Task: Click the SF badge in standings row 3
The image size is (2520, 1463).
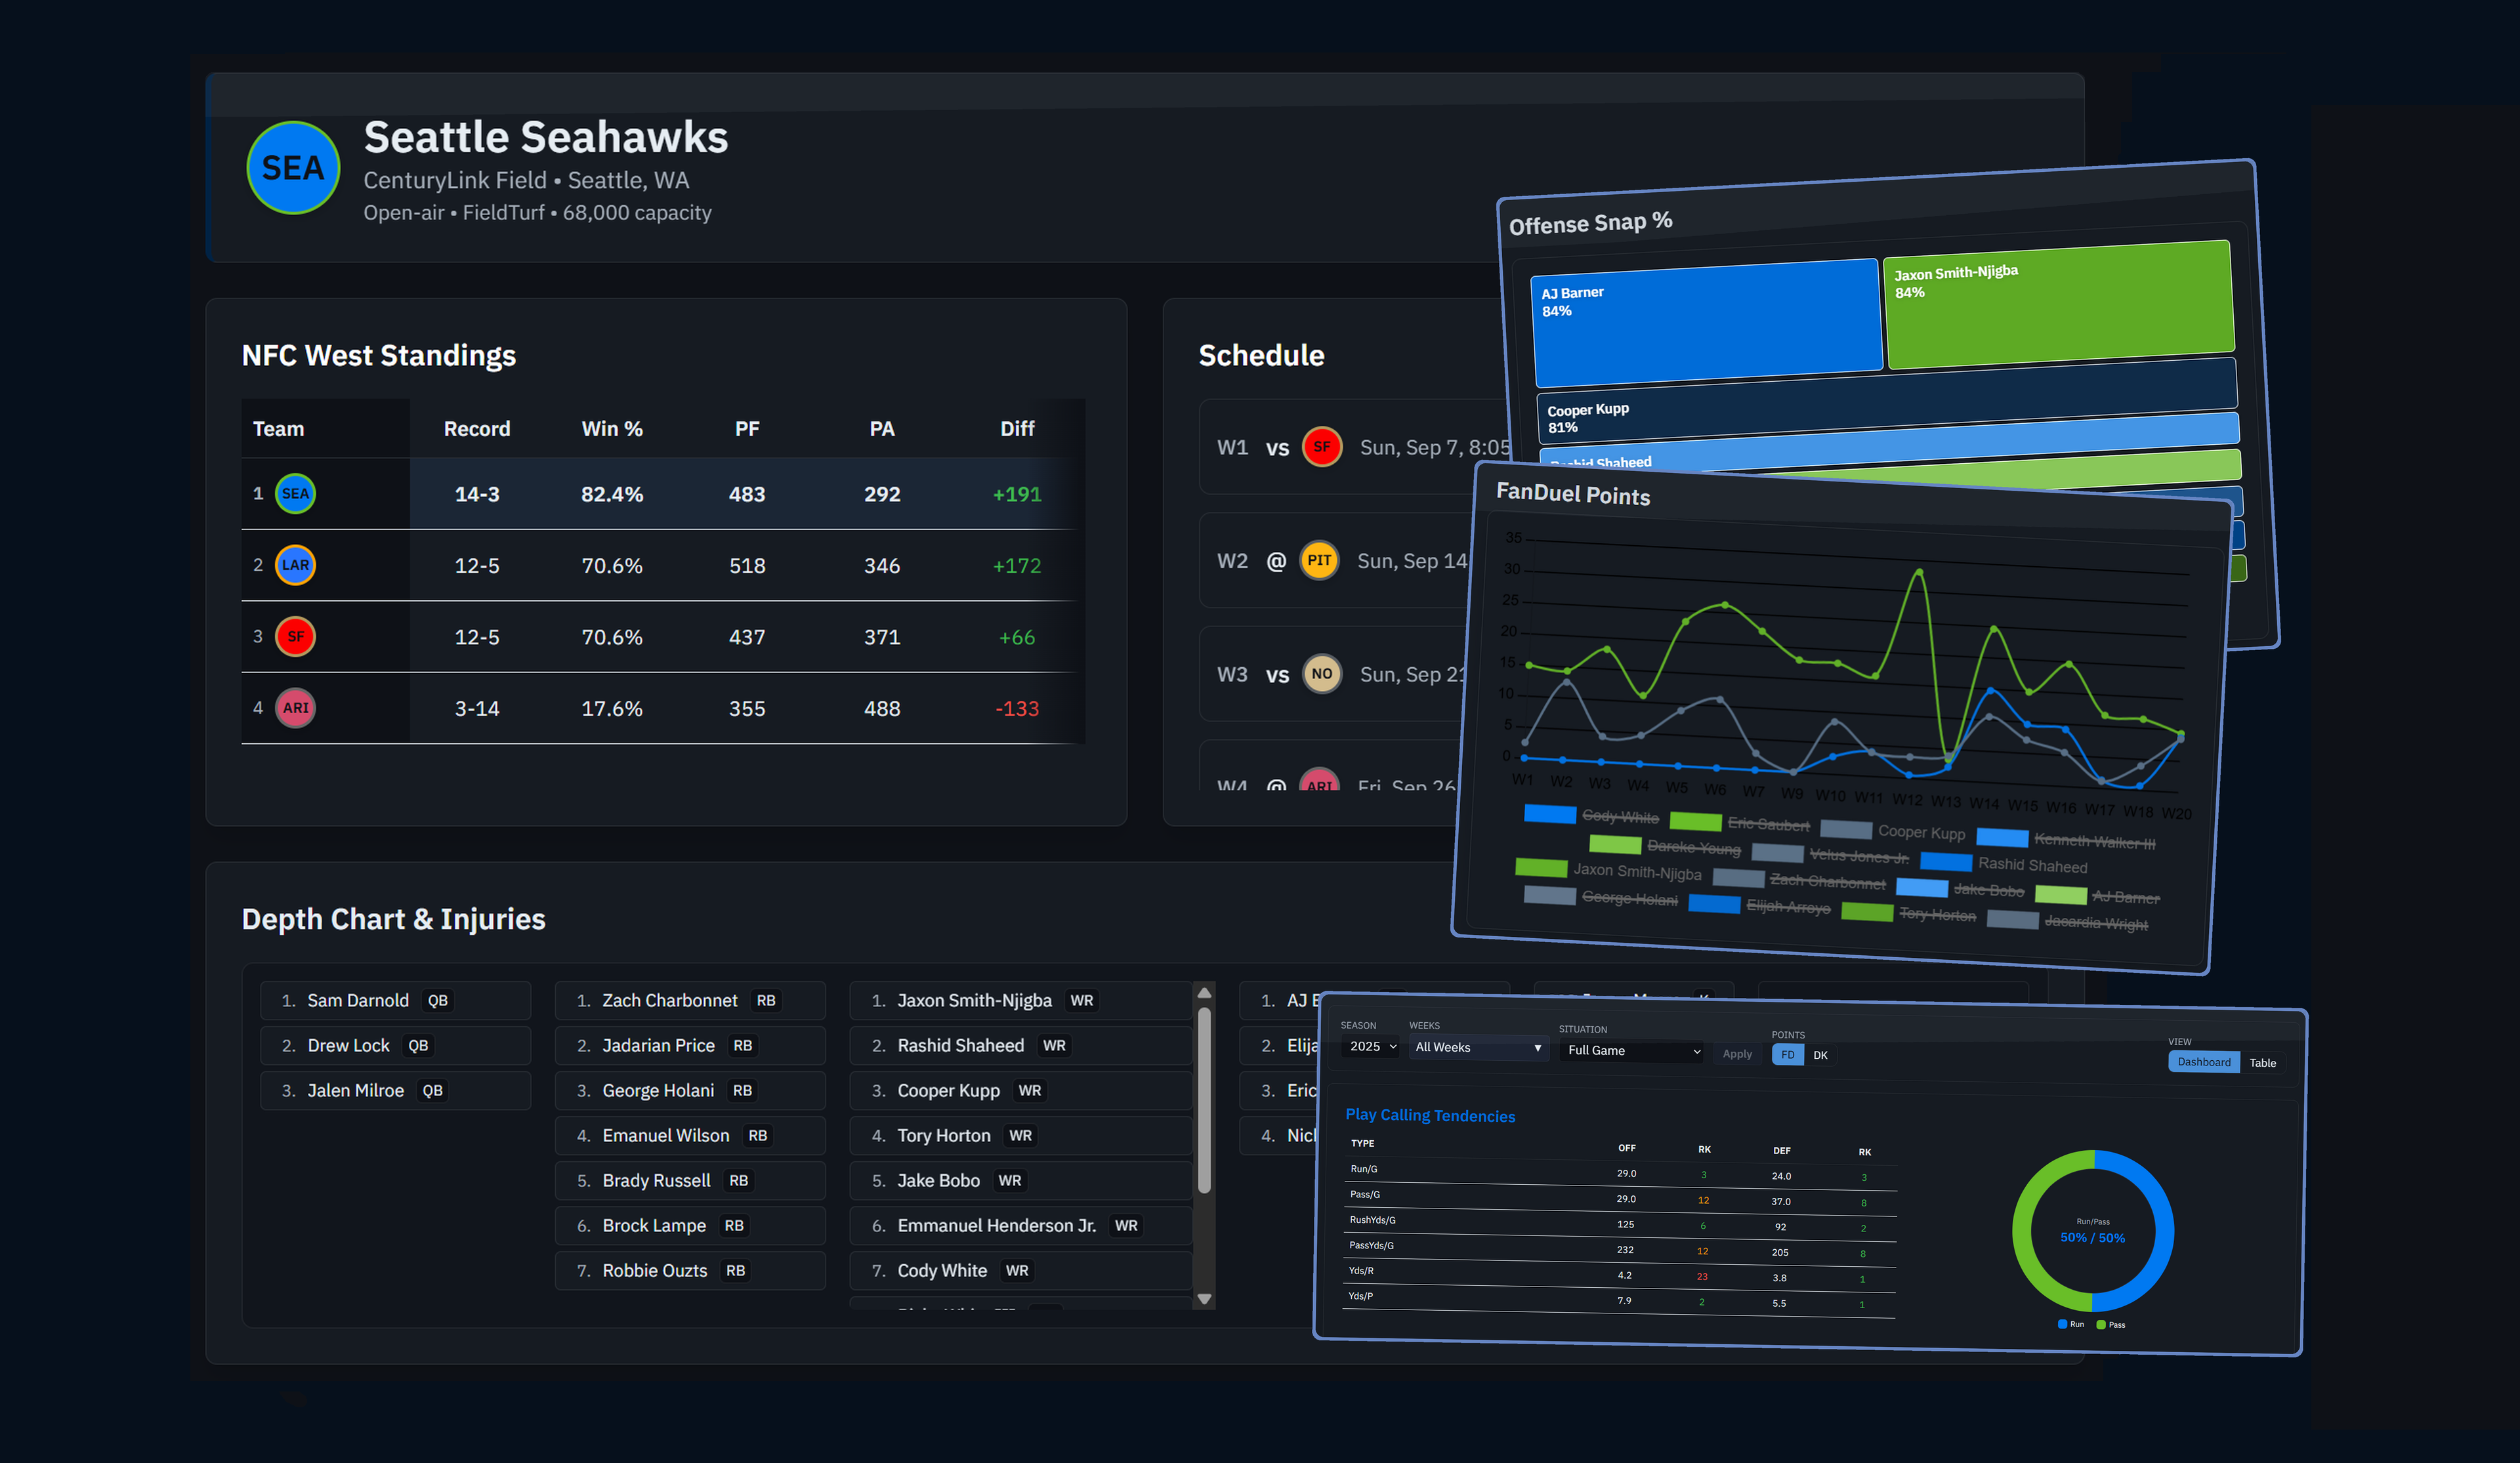Action: (295, 636)
